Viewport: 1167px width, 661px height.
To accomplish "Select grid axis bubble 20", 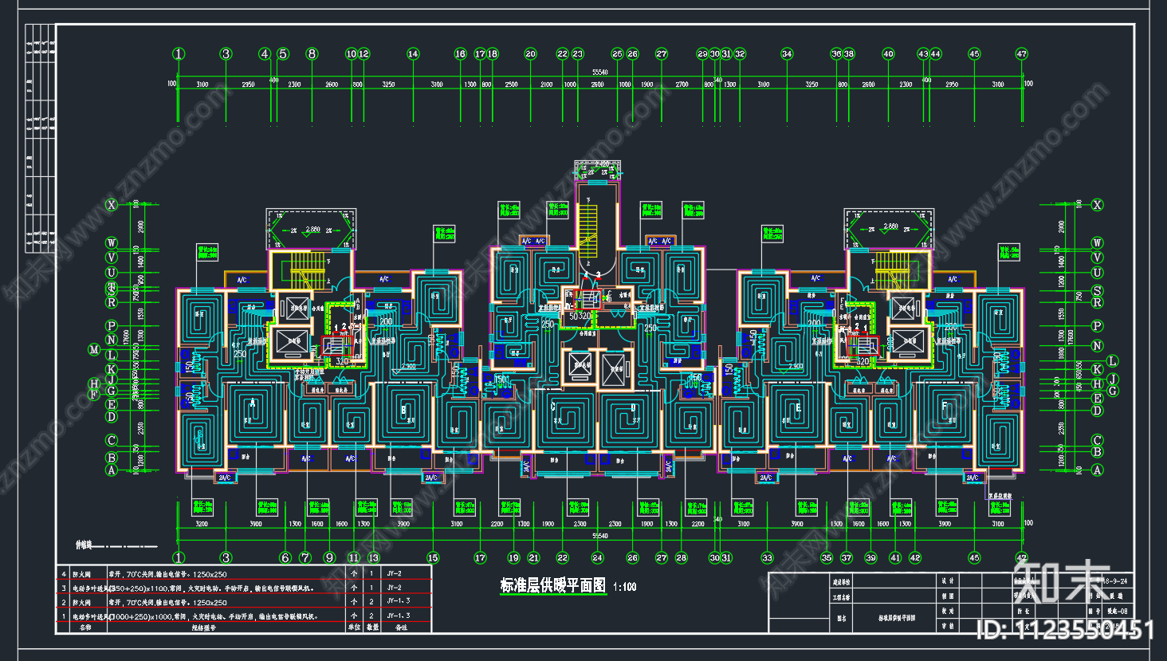I will click(x=530, y=54).
